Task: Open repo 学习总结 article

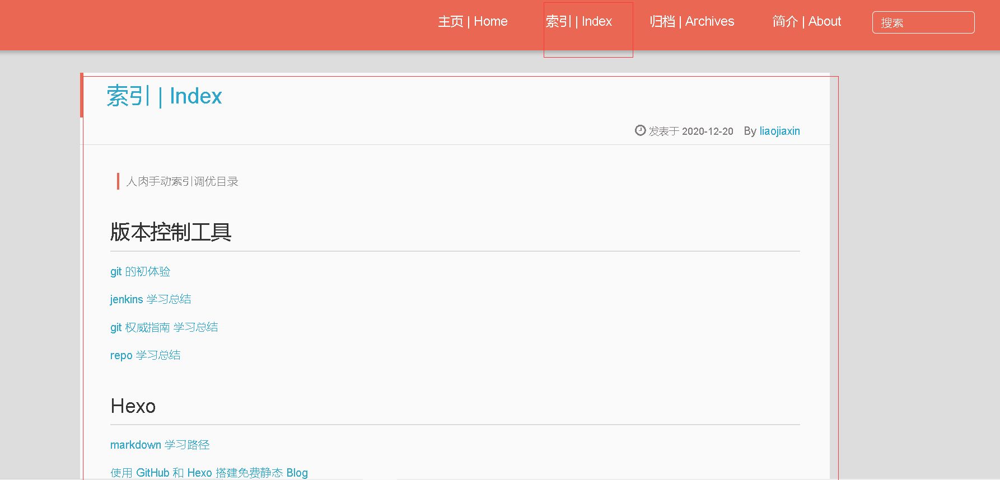Action: [146, 355]
